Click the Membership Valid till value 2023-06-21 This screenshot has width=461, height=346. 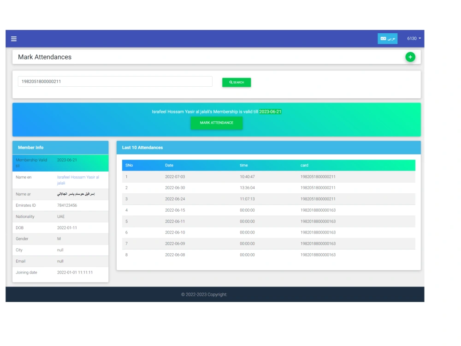pyautogui.click(x=67, y=160)
